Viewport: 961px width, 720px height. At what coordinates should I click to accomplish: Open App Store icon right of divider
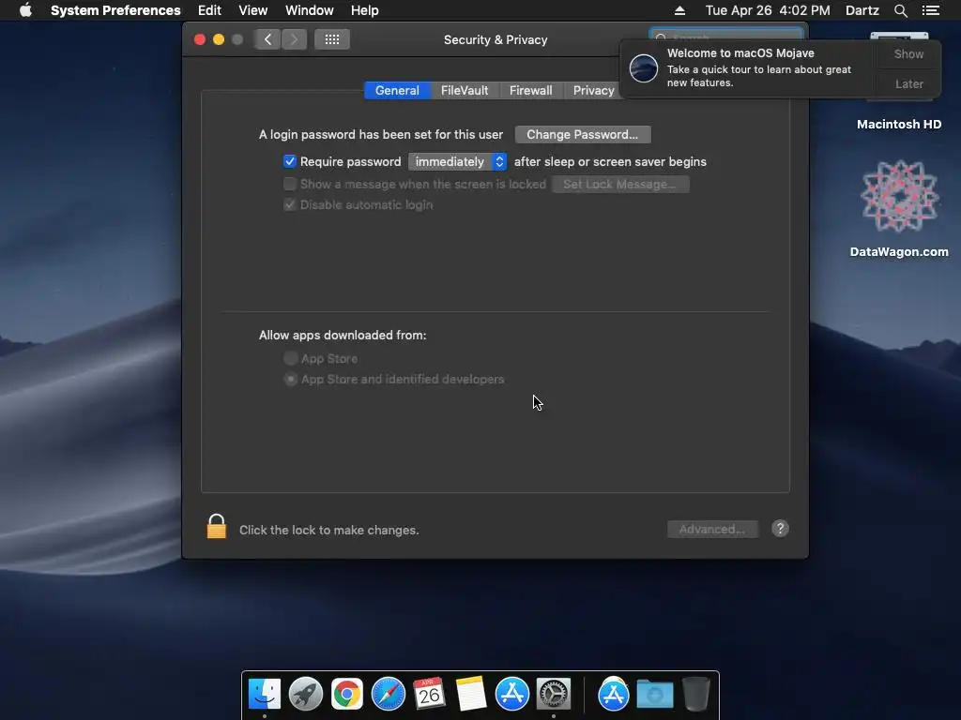[614, 694]
